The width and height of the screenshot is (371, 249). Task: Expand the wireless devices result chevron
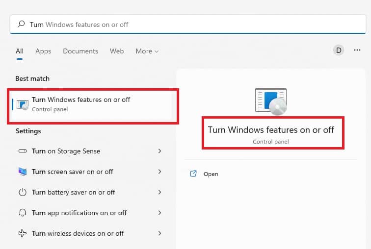point(159,233)
